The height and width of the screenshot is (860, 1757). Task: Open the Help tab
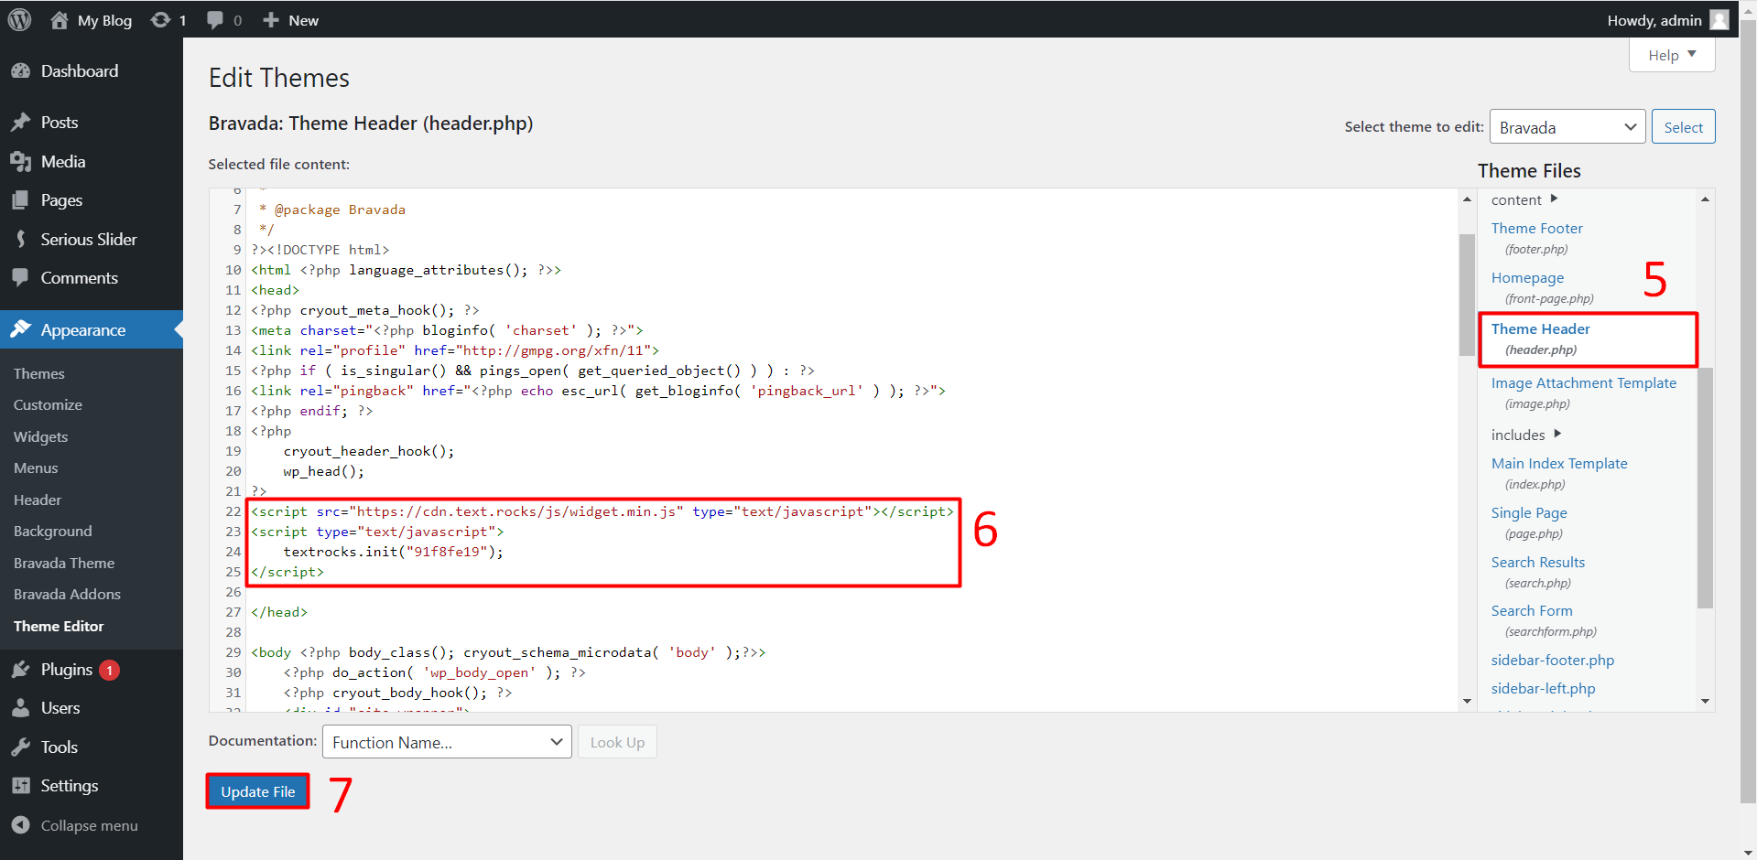point(1671,55)
